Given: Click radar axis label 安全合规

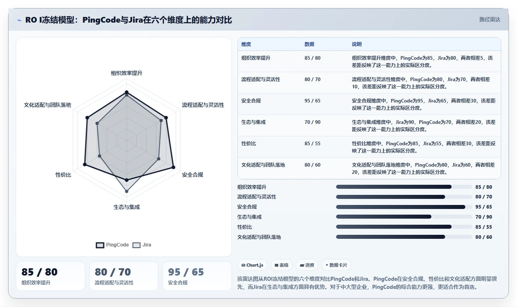Looking at the screenshot, I should coord(192,175).
